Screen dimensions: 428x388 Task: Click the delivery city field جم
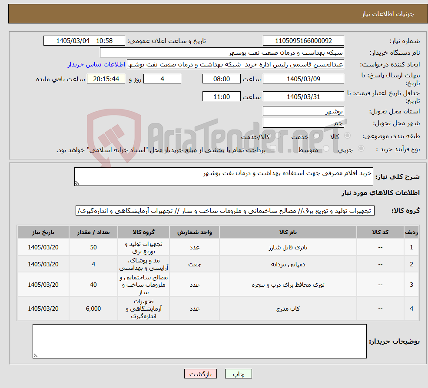click(x=303, y=123)
